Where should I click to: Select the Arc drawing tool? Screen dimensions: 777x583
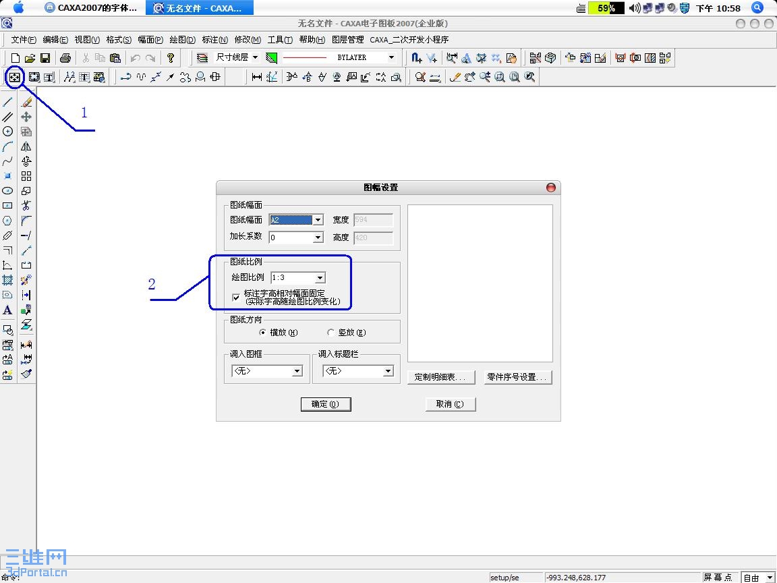click(7, 146)
